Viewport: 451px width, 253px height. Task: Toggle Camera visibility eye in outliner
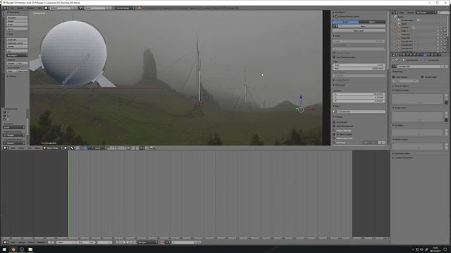click(x=438, y=27)
